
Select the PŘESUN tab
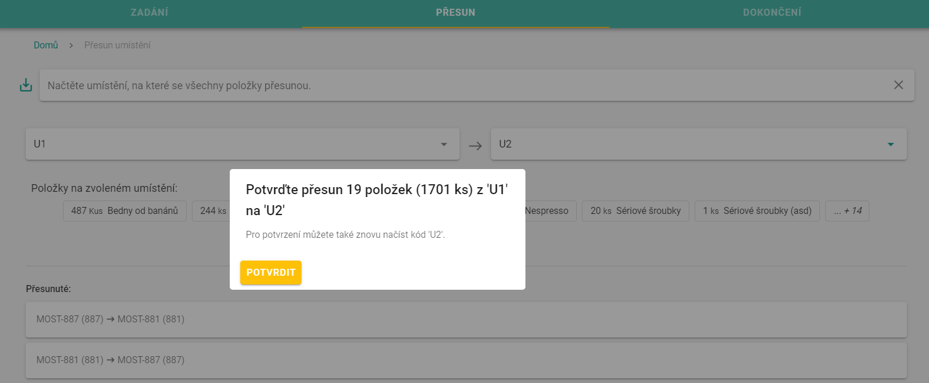point(455,12)
